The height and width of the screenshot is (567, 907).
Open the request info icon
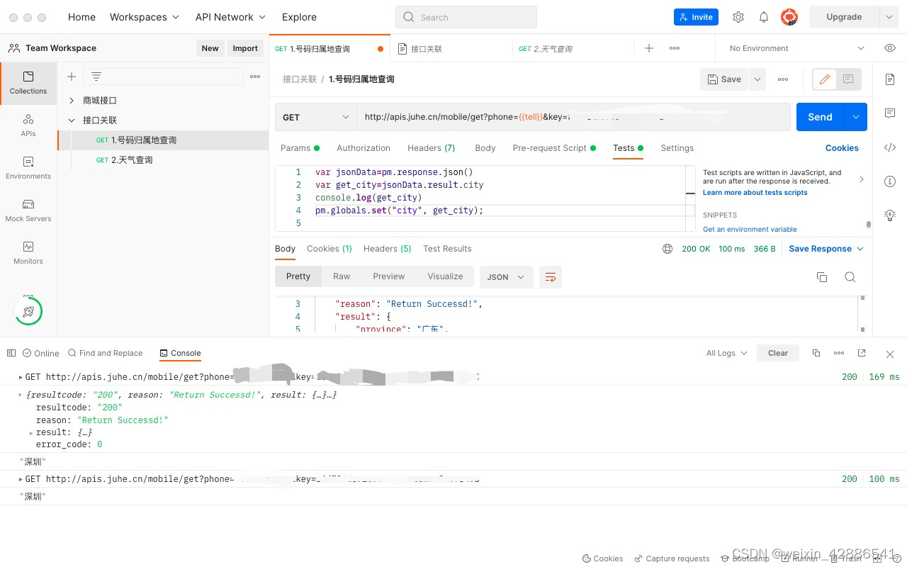tap(890, 181)
